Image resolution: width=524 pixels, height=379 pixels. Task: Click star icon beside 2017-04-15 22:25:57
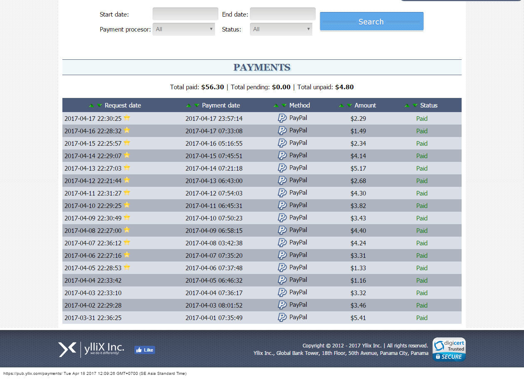(127, 142)
